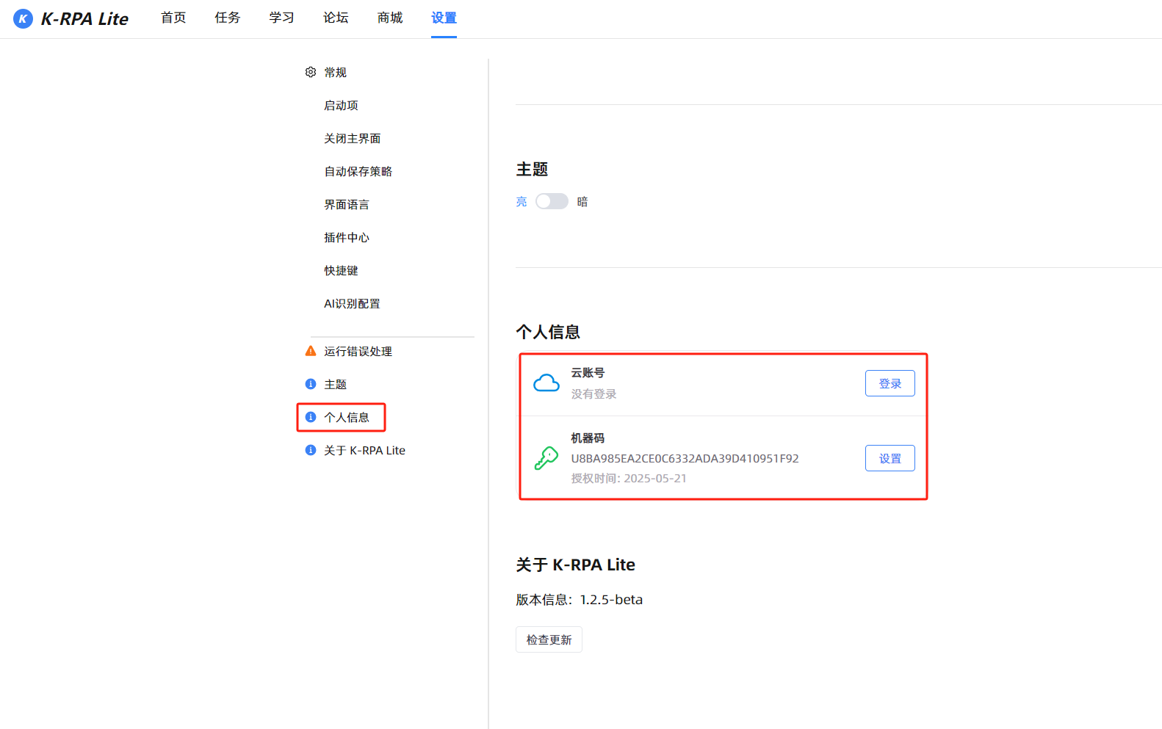This screenshot has height=729, width=1162.
Task: Open the 任务 tab
Action: coord(228,18)
